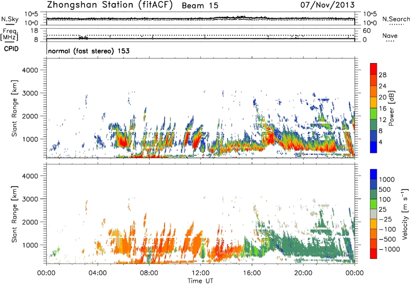This screenshot has width=410, height=284.
Task: Click "normal (fast stereo) 153" text
Action: (x=89, y=51)
